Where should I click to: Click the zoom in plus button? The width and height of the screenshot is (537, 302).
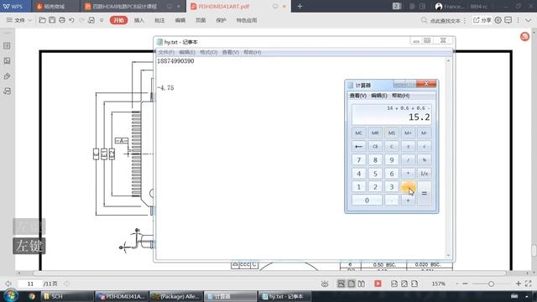click(519, 284)
